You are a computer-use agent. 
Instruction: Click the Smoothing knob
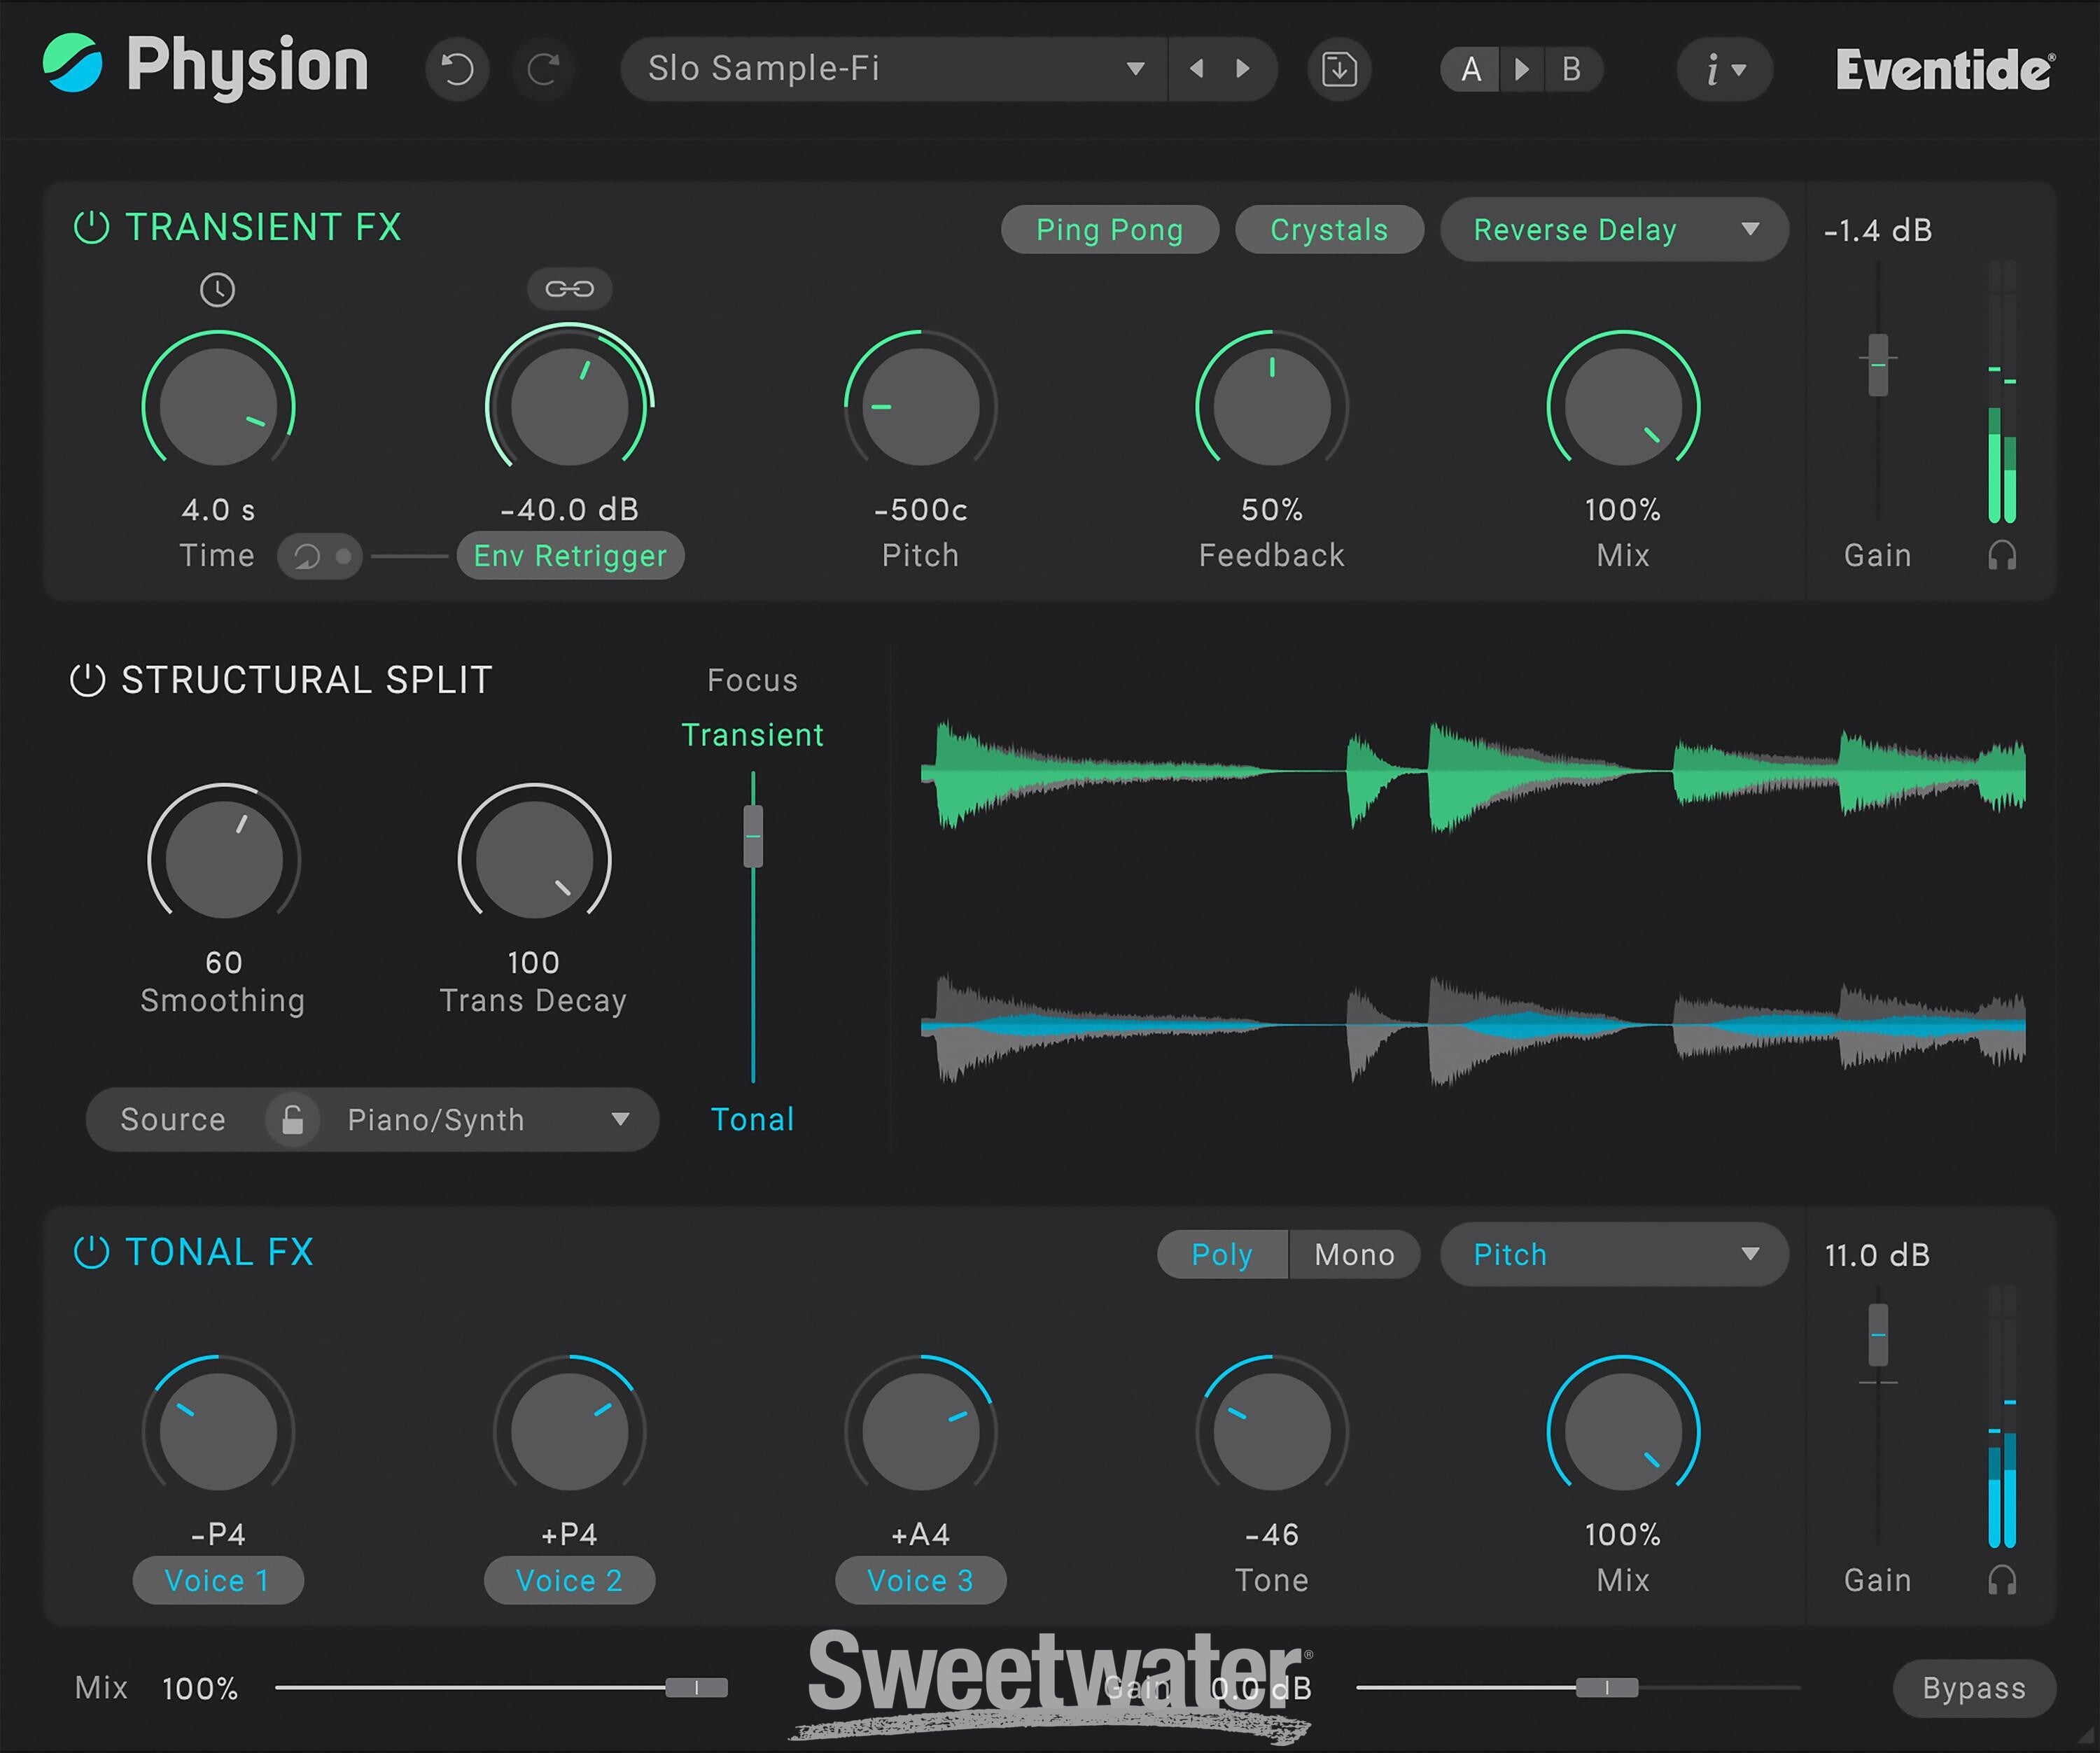tap(224, 859)
